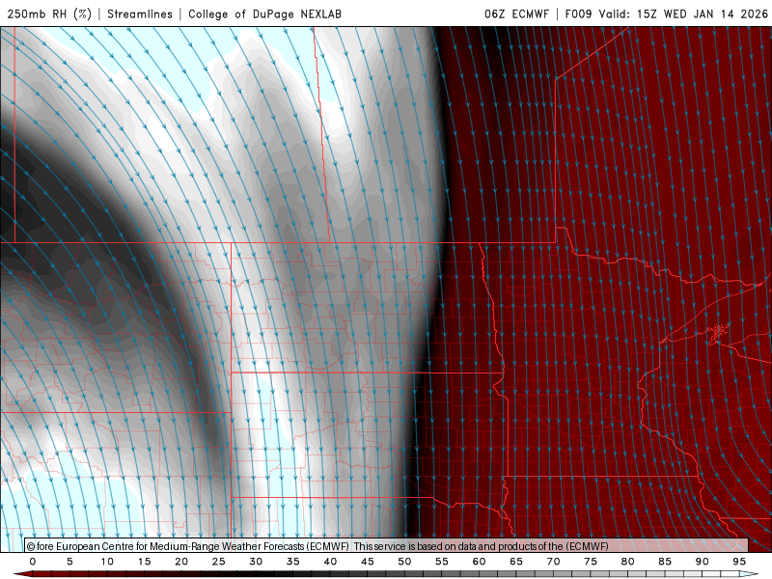Click "College of DuPage NEXLAB" header text

(x=264, y=14)
